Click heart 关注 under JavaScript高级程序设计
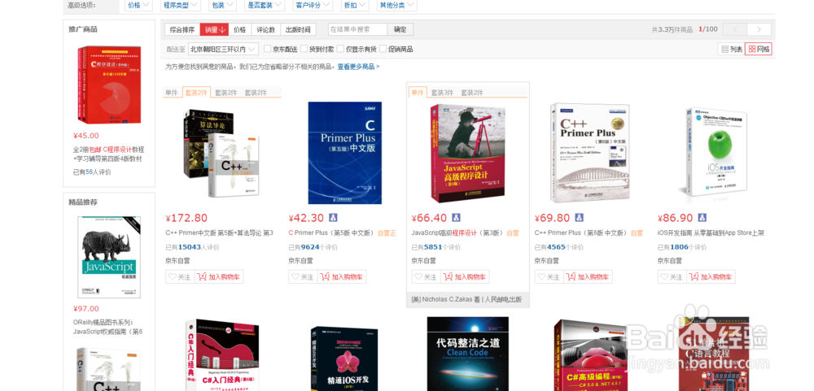 coord(427,277)
